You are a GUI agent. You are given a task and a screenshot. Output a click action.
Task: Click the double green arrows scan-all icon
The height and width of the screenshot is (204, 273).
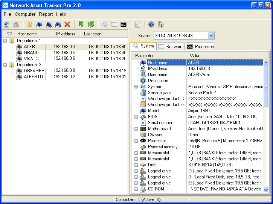91,24
